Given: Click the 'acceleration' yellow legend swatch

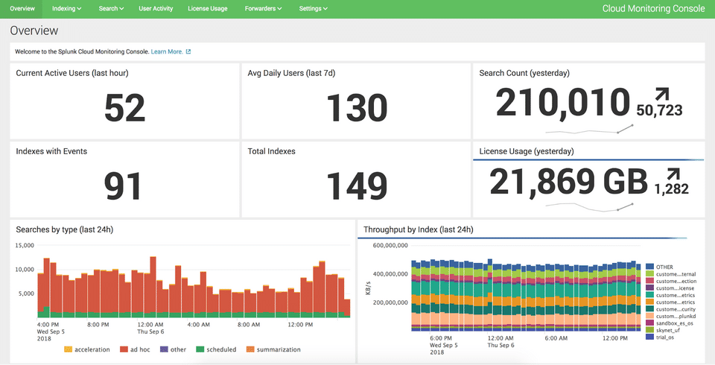Looking at the screenshot, I should (69, 349).
